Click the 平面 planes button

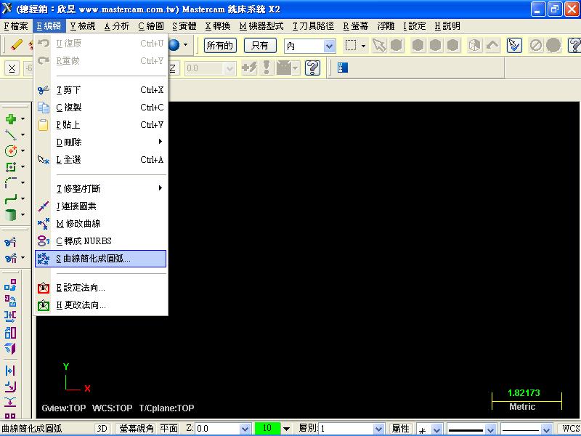click(x=169, y=429)
